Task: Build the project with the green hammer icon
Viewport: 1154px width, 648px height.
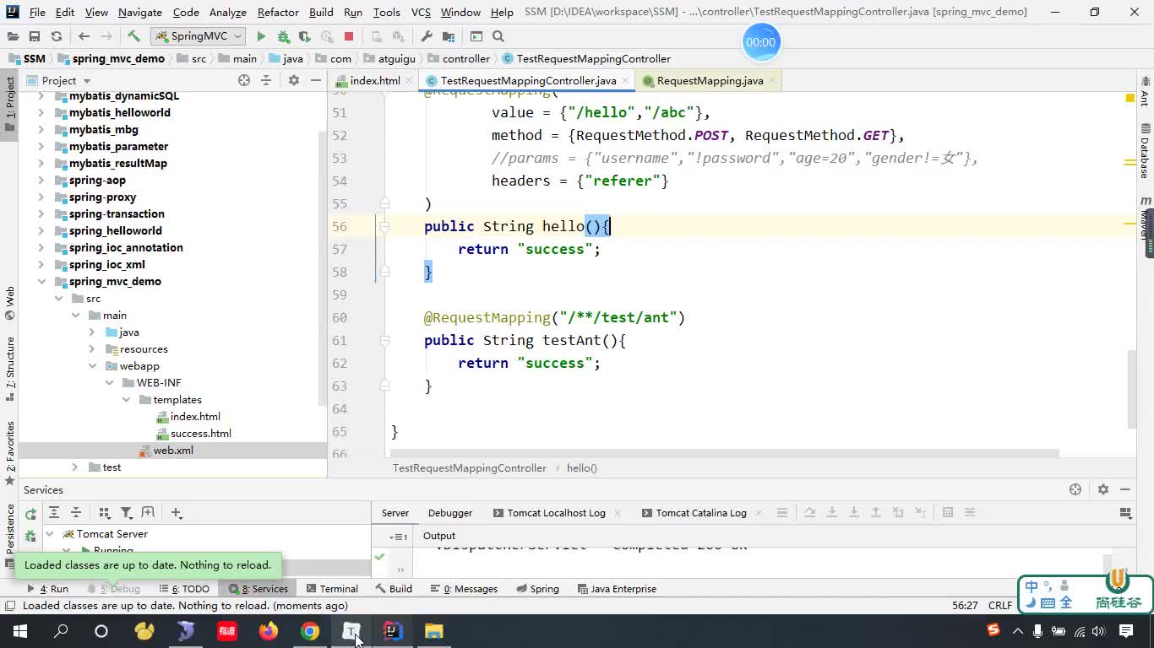Action: (133, 36)
